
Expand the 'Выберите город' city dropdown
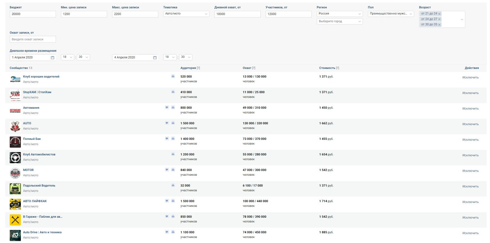point(340,21)
